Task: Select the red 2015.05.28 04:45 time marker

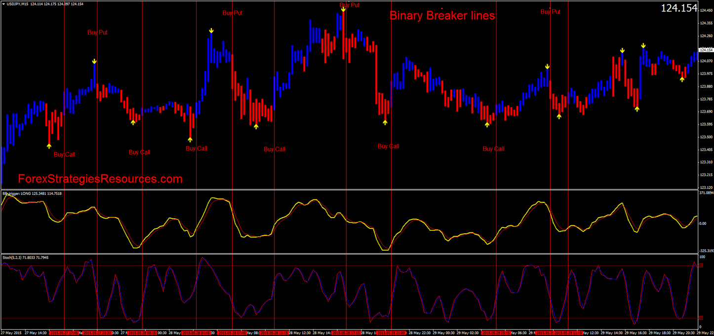Action: [x=196, y=333]
